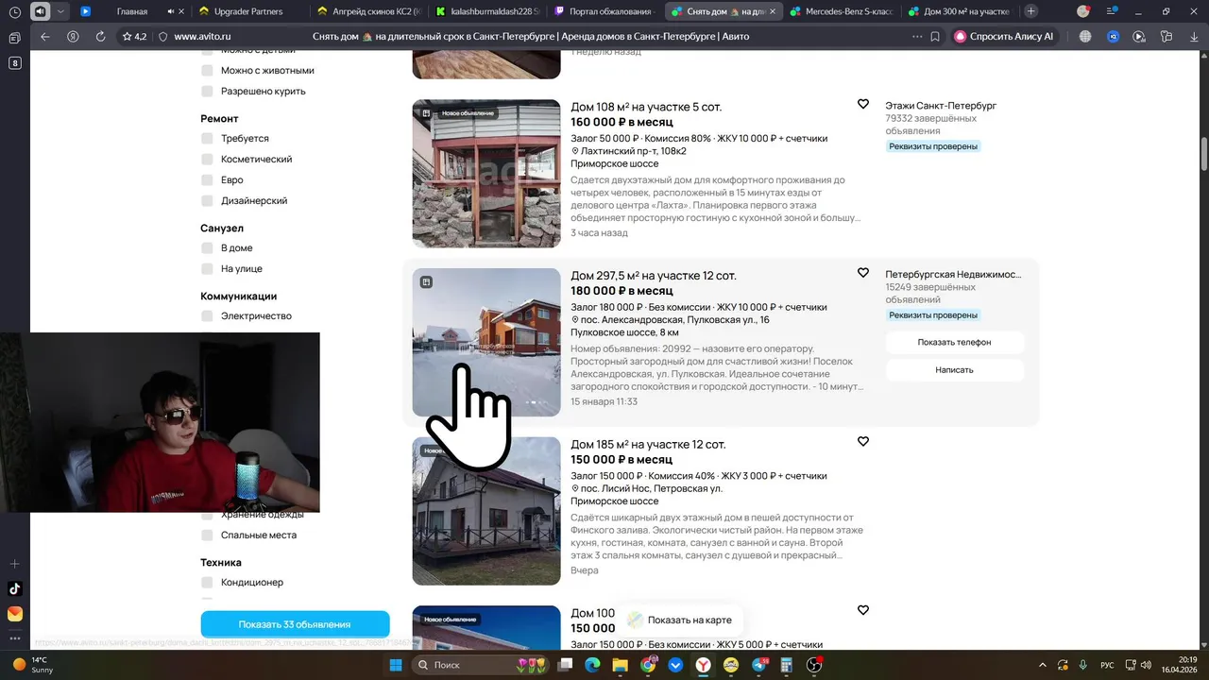Check the Евро repair filter
Screen dimensions: 1209x680
(207, 180)
